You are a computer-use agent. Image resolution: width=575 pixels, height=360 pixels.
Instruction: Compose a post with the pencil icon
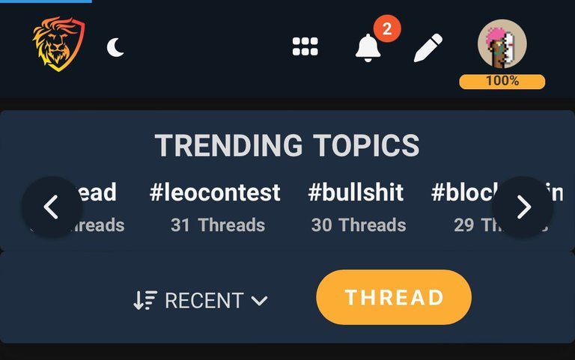pos(428,48)
